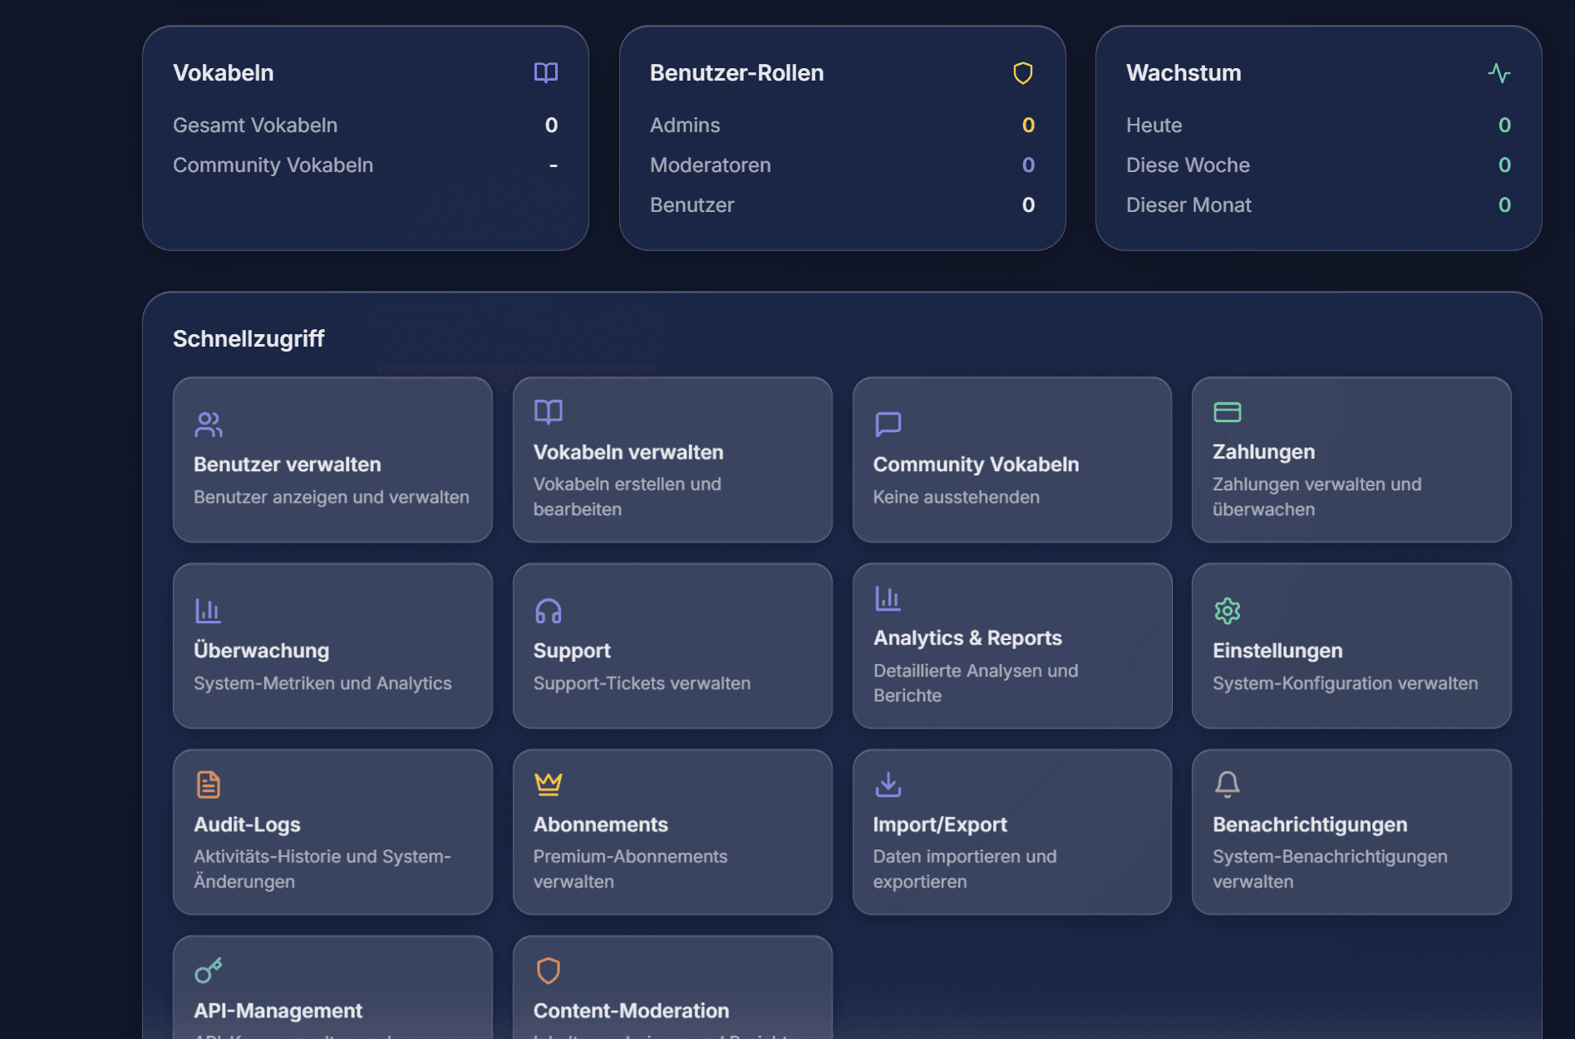This screenshot has height=1039, width=1575.
Task: Click the Moderatoren count value
Action: 1027,165
